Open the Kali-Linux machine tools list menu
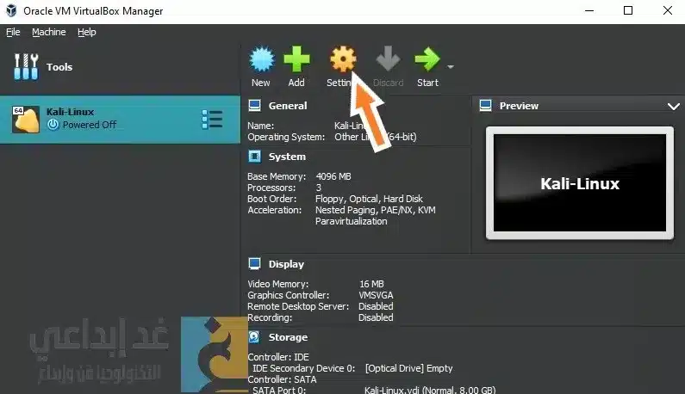 click(212, 119)
